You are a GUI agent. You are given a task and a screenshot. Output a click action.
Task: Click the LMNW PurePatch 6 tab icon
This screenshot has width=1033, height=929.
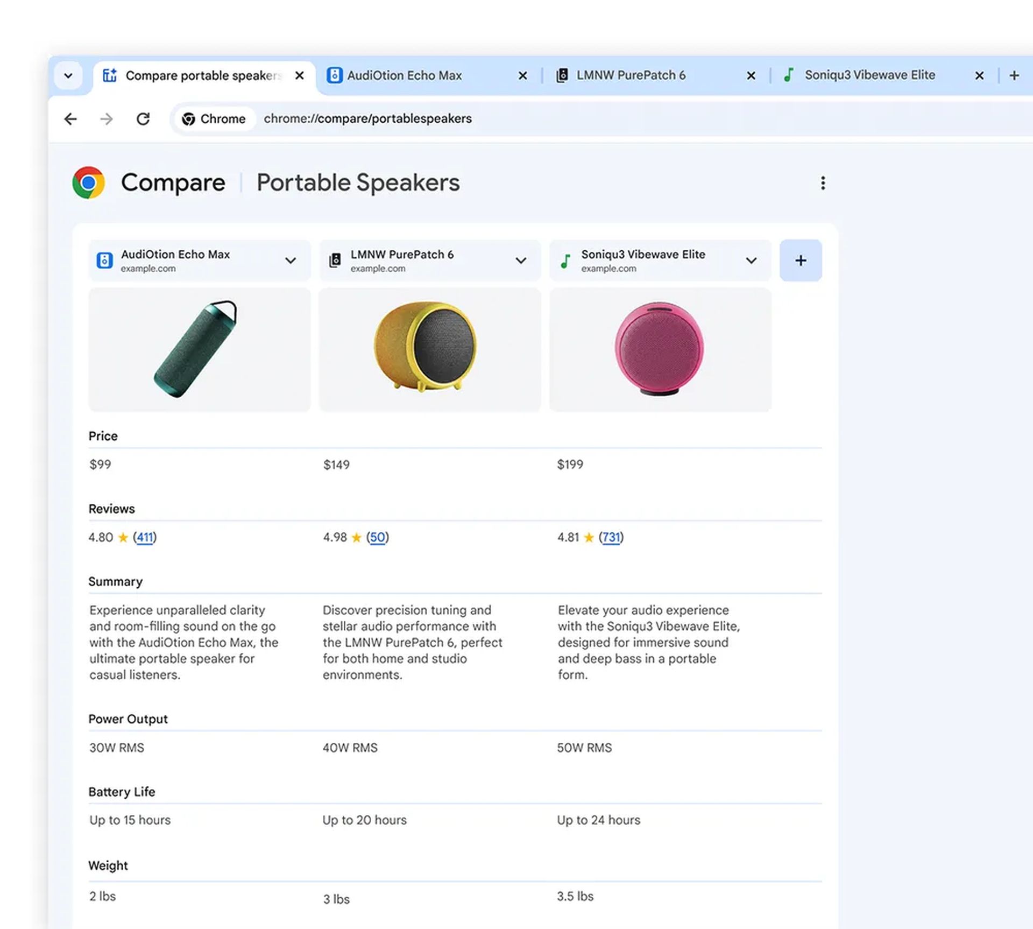(560, 74)
